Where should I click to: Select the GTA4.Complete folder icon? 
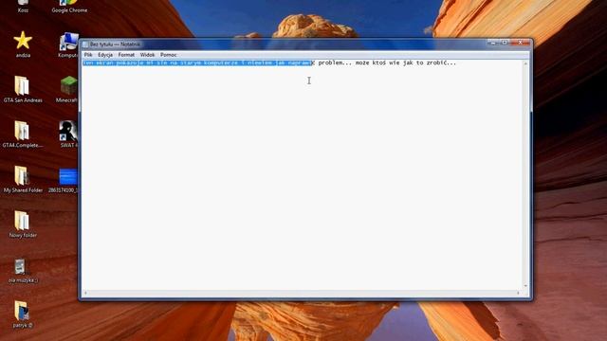click(23, 135)
